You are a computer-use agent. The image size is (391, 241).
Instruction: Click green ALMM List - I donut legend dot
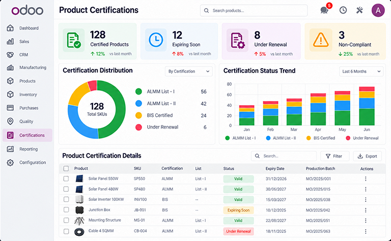pyautogui.click(x=138, y=92)
